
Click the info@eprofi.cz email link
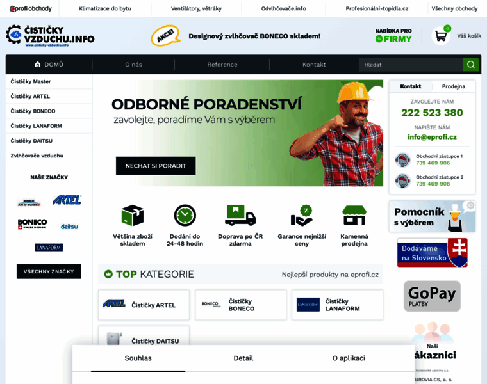[x=432, y=137]
